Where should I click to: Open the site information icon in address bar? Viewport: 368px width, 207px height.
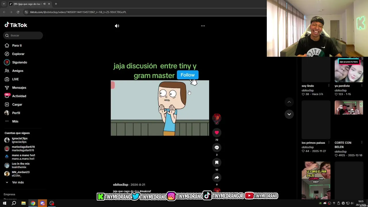pyautogui.click(x=26, y=12)
